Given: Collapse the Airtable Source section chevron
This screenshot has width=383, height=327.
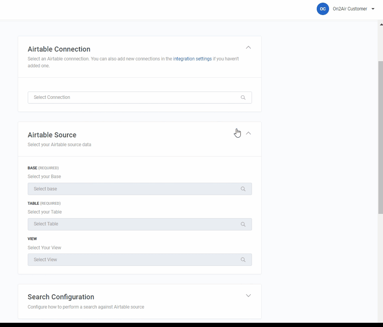Looking at the screenshot, I should pyautogui.click(x=249, y=133).
